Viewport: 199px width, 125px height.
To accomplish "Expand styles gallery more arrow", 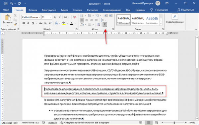I will click(x=161, y=24).
